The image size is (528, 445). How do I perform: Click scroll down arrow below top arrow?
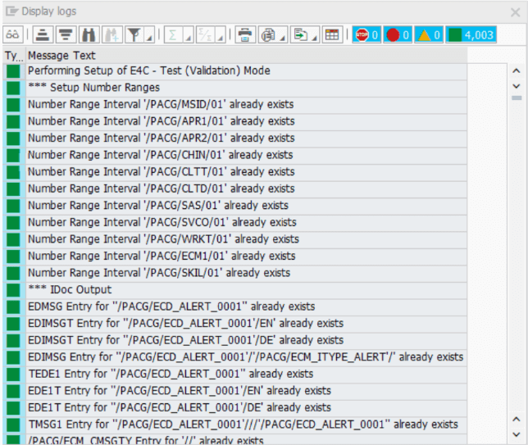click(517, 86)
